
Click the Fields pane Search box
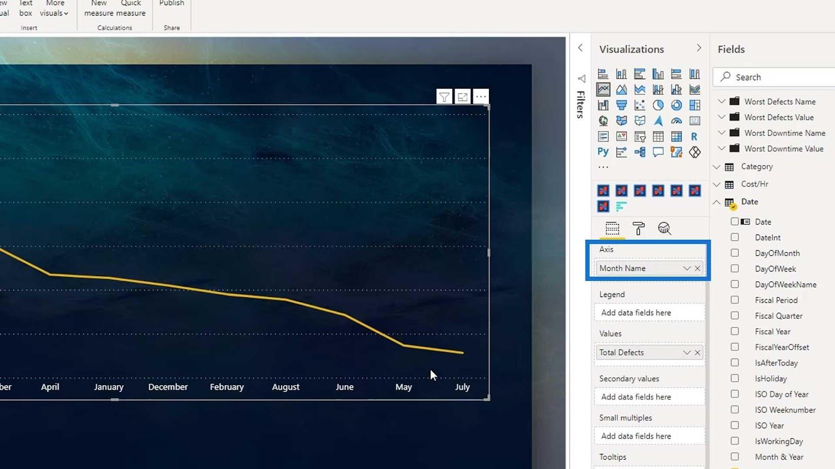[x=774, y=77]
